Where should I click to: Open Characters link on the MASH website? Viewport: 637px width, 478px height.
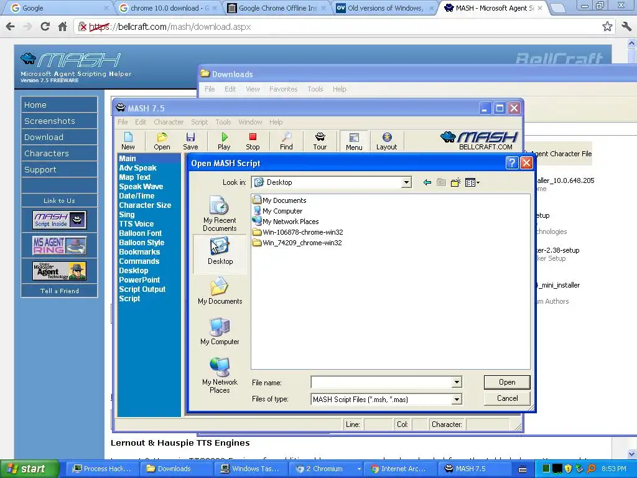pyautogui.click(x=59, y=154)
